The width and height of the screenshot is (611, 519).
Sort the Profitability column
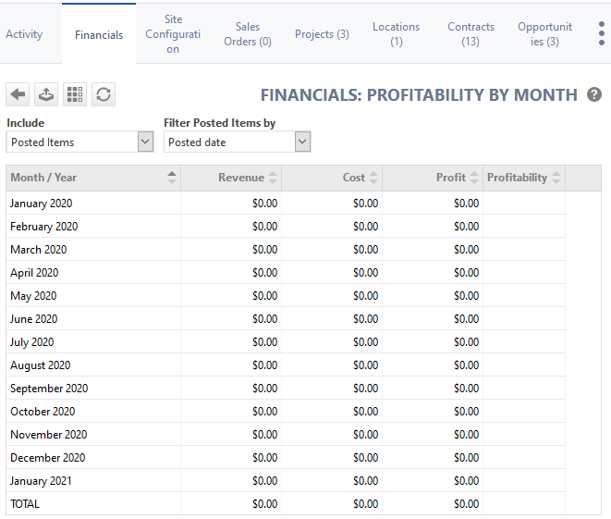coord(556,178)
